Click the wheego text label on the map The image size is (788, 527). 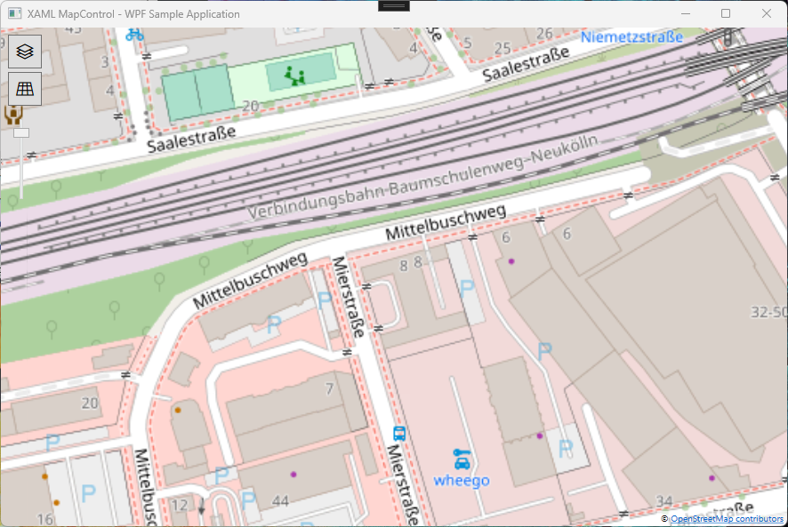pos(461,481)
